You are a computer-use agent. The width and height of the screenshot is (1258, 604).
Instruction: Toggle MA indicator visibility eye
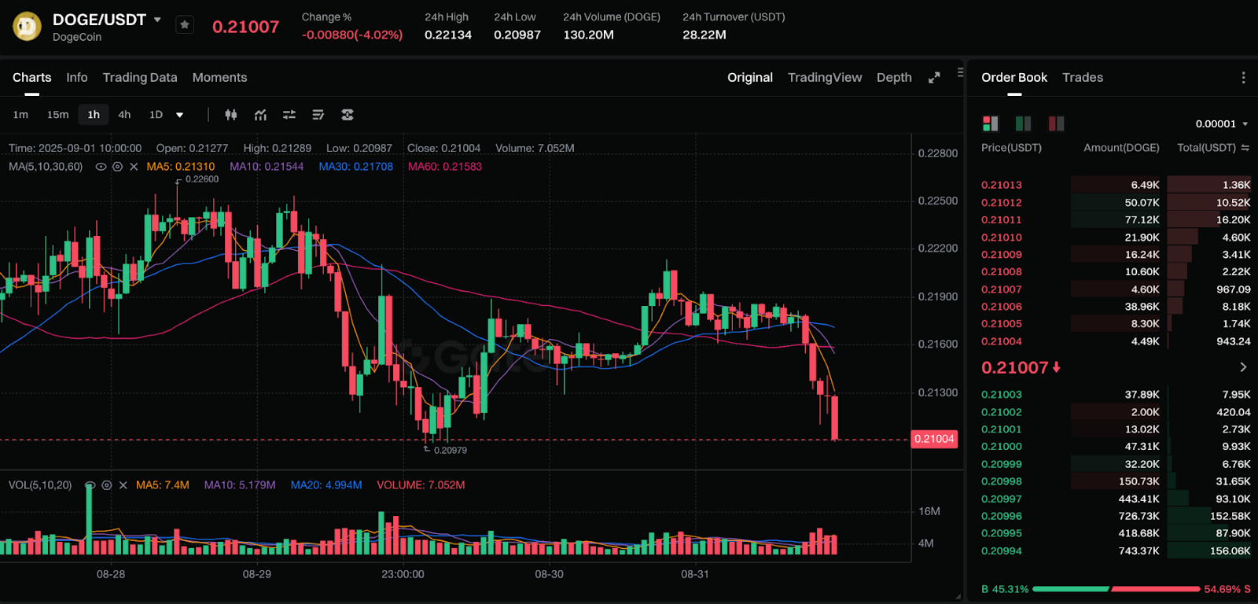coord(101,167)
